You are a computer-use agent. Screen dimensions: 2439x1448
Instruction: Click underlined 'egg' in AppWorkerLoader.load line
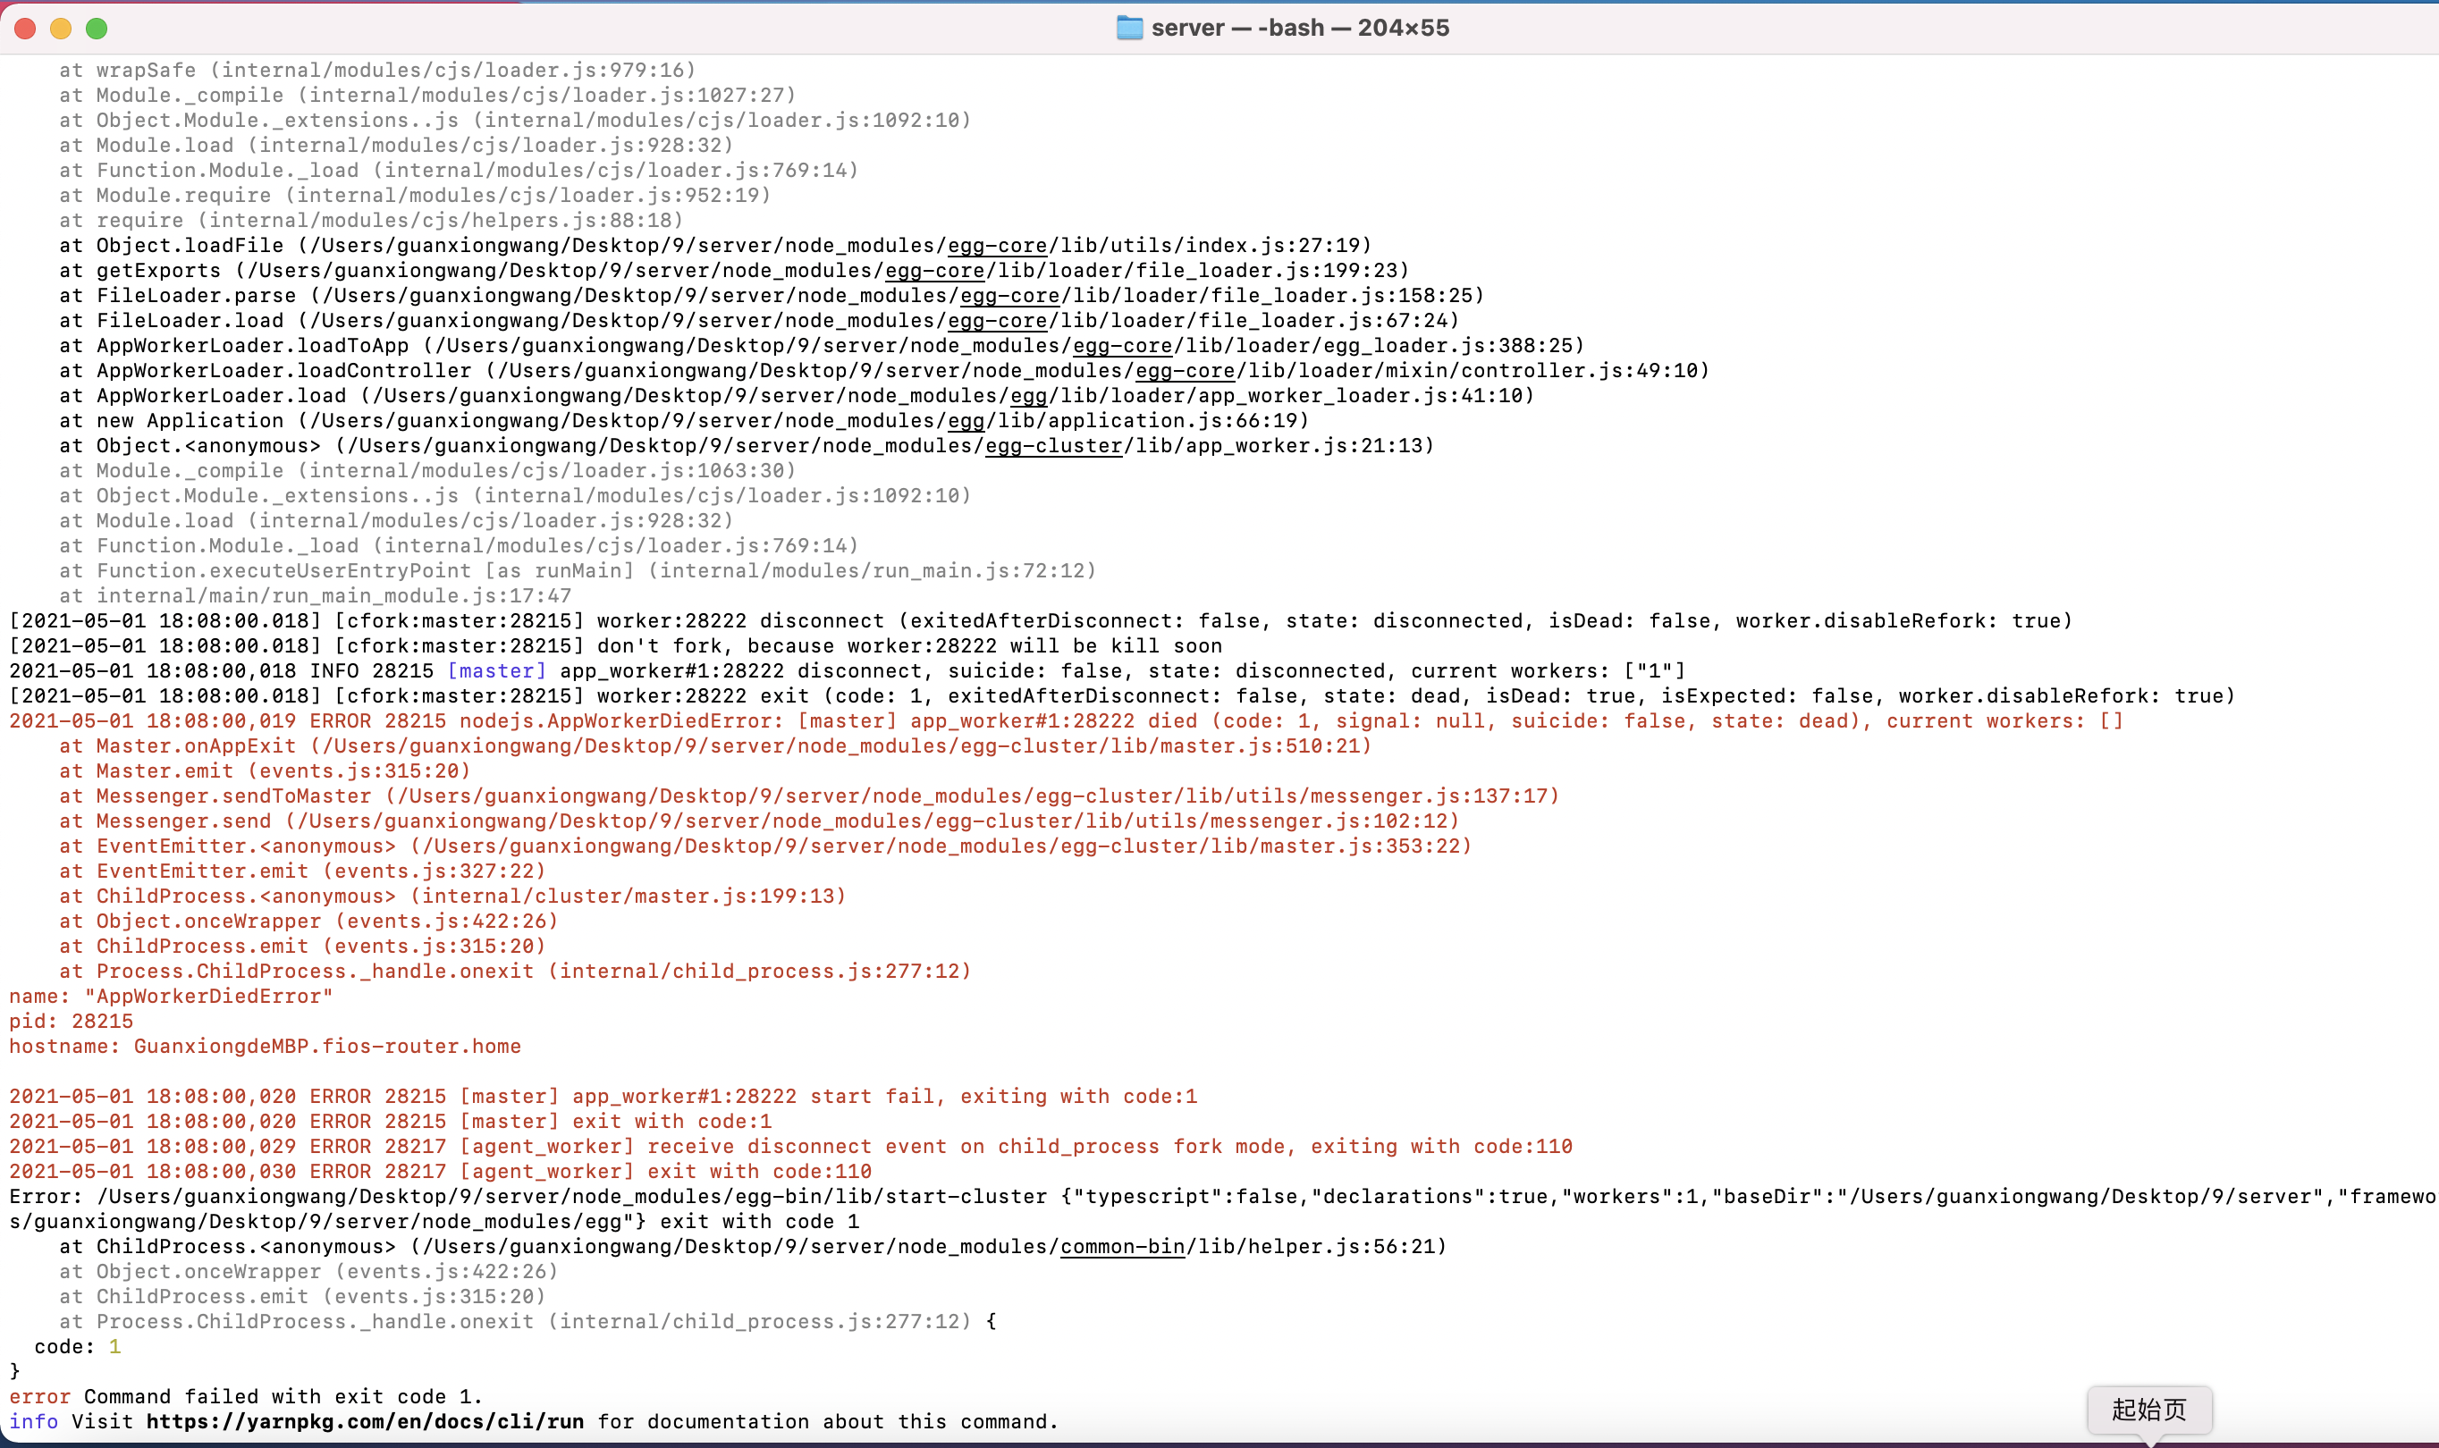click(x=1029, y=396)
